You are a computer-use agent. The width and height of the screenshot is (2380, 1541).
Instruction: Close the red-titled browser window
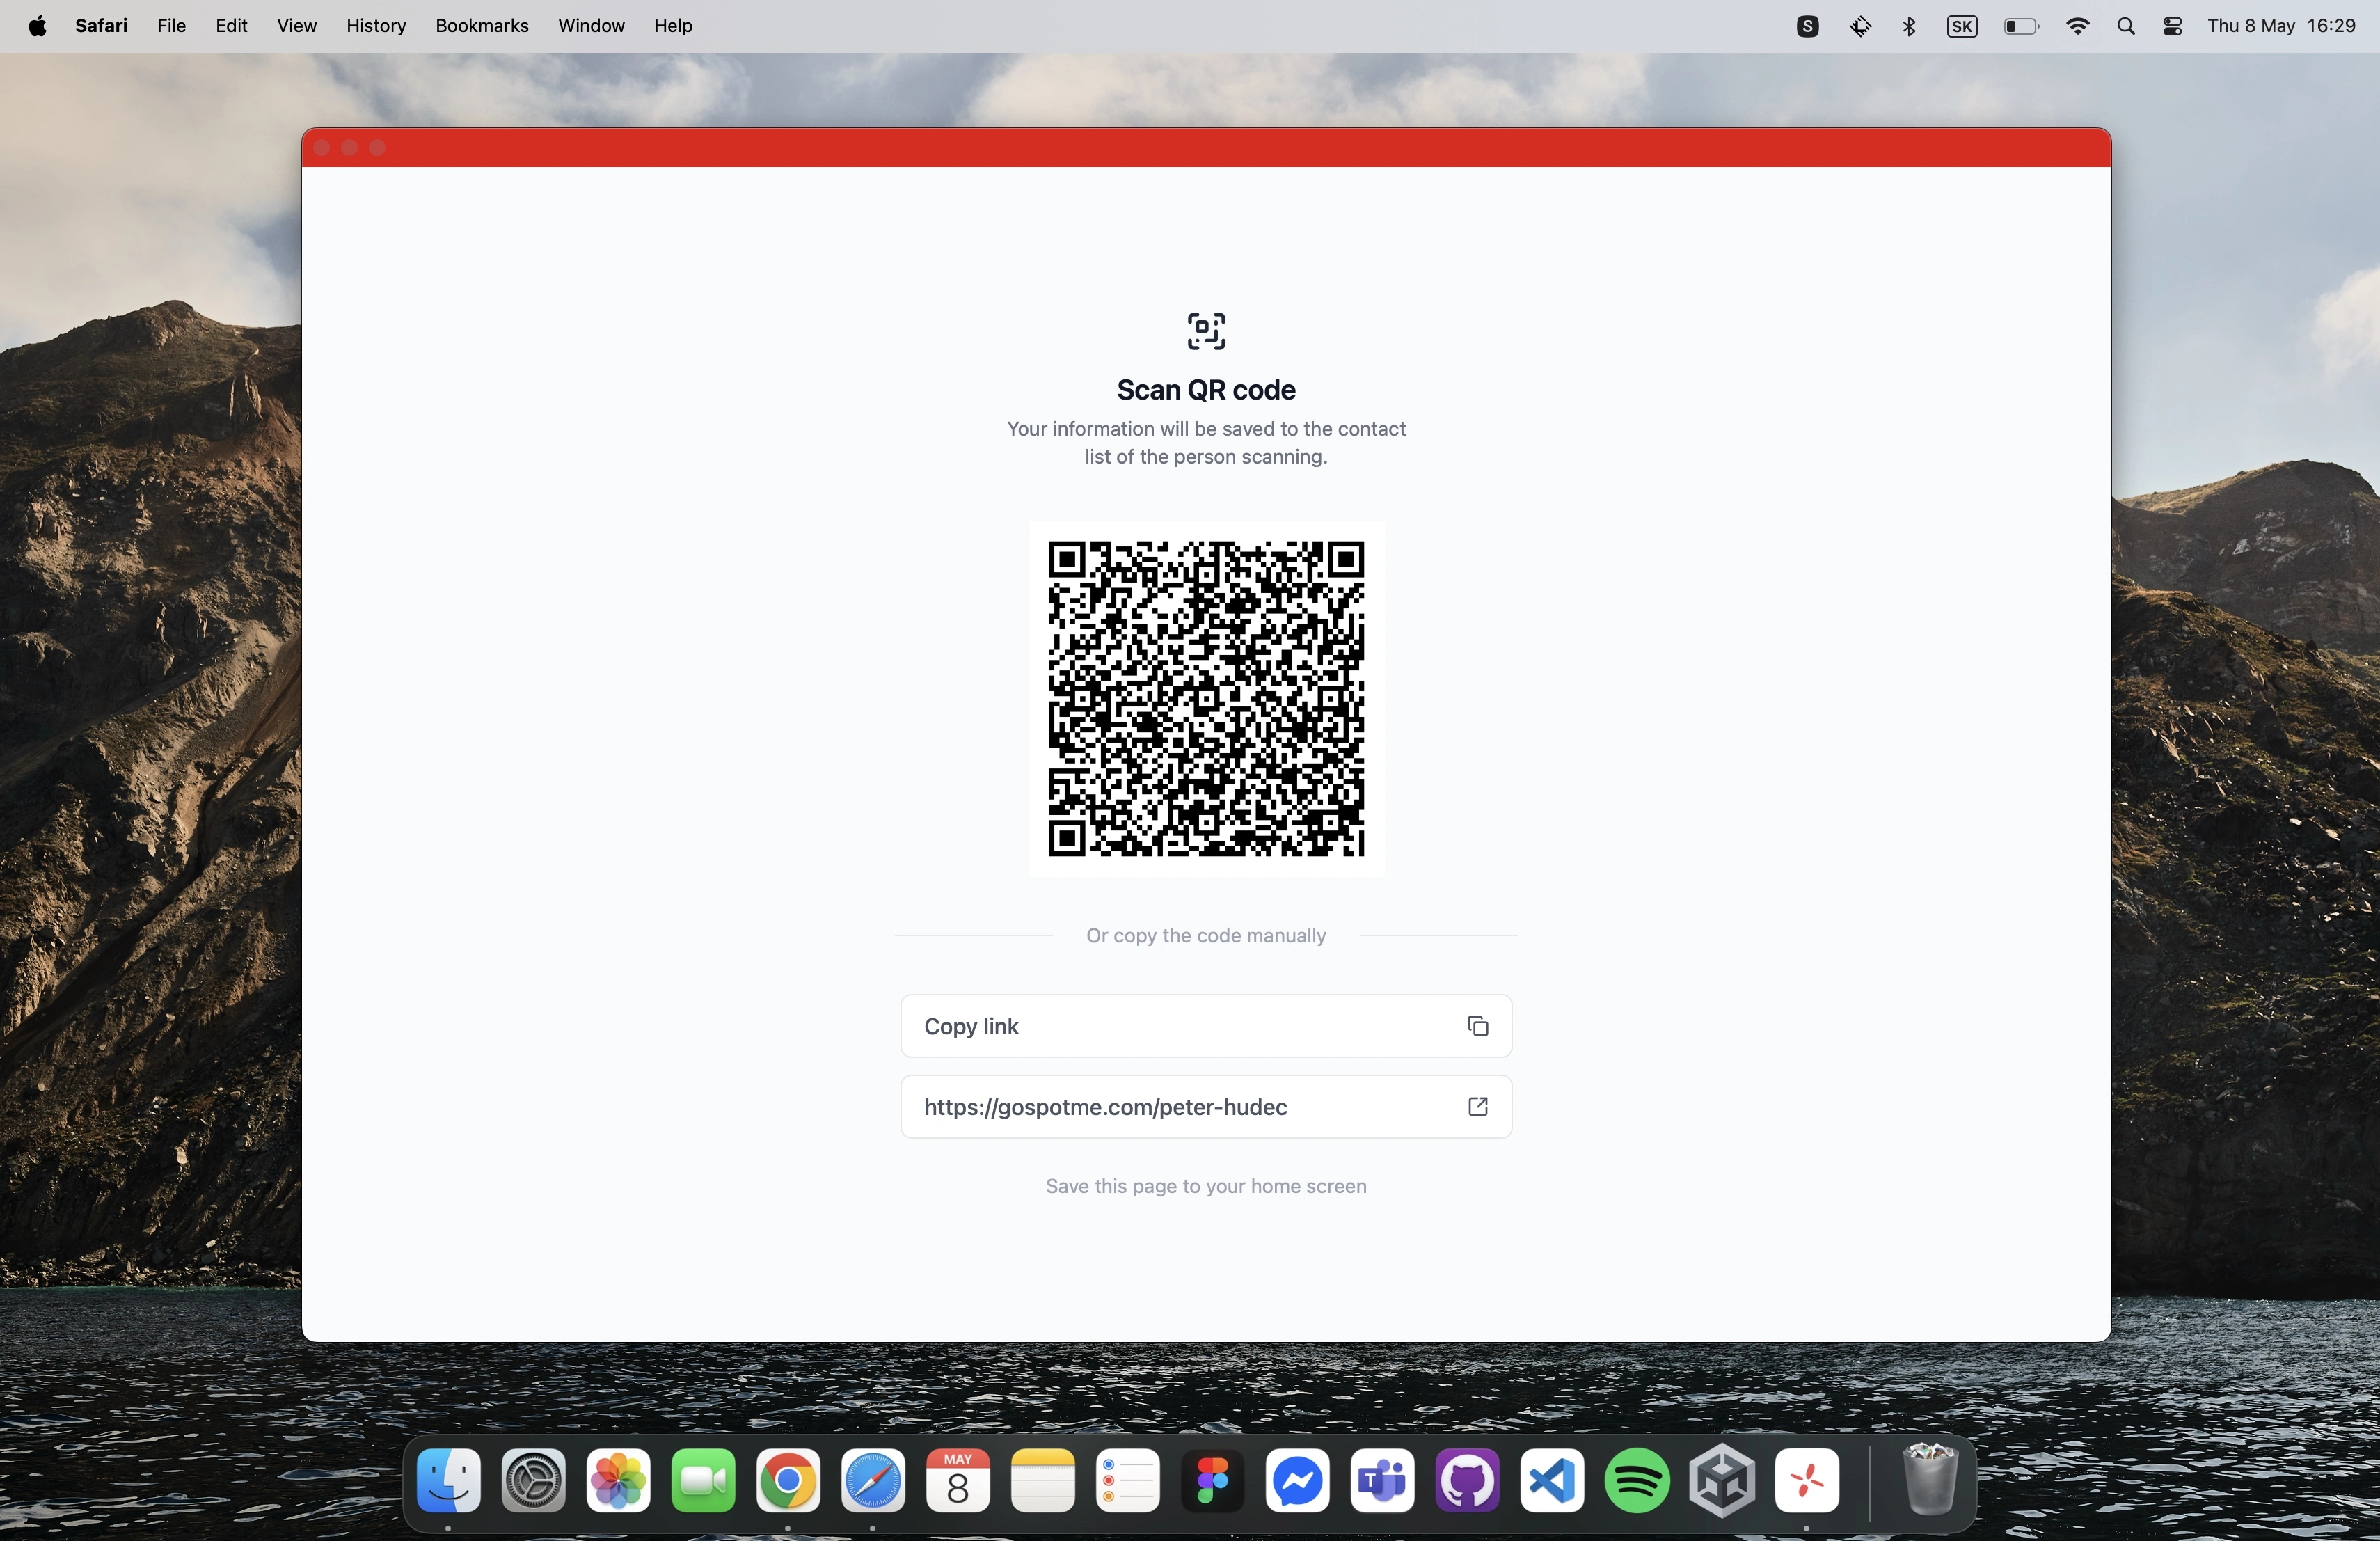[322, 148]
